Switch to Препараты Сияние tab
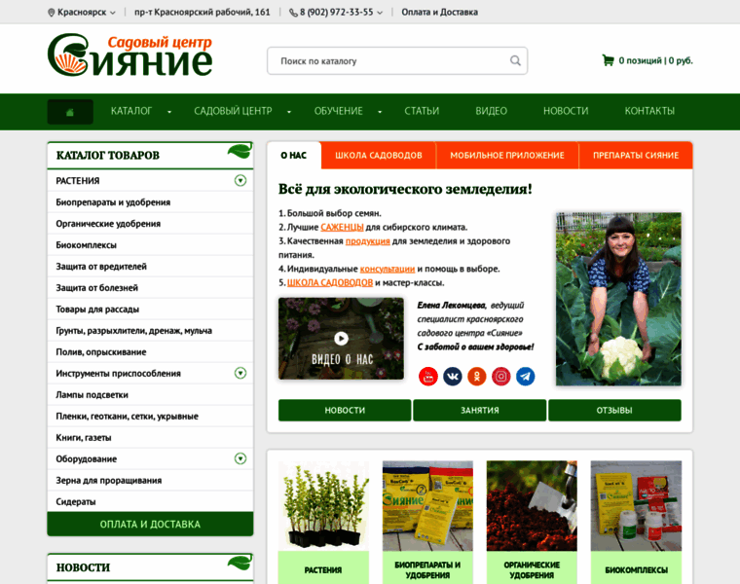This screenshot has width=740, height=584. coord(636,155)
